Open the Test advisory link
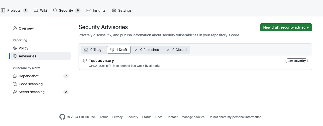The height and width of the screenshot is (126, 323). point(101,60)
